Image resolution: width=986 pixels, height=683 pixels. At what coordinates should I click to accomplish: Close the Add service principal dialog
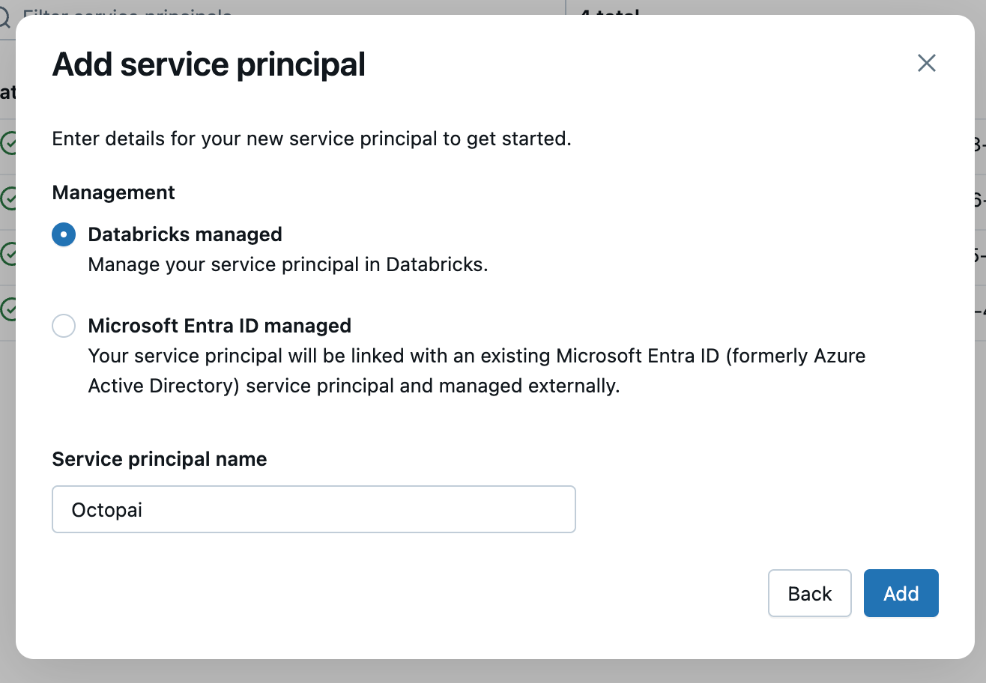pyautogui.click(x=927, y=64)
